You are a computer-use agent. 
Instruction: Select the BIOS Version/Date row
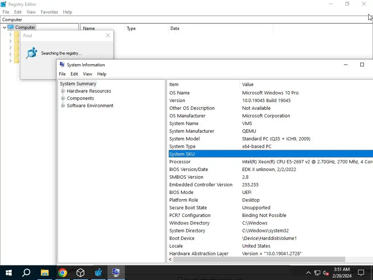[271, 169]
